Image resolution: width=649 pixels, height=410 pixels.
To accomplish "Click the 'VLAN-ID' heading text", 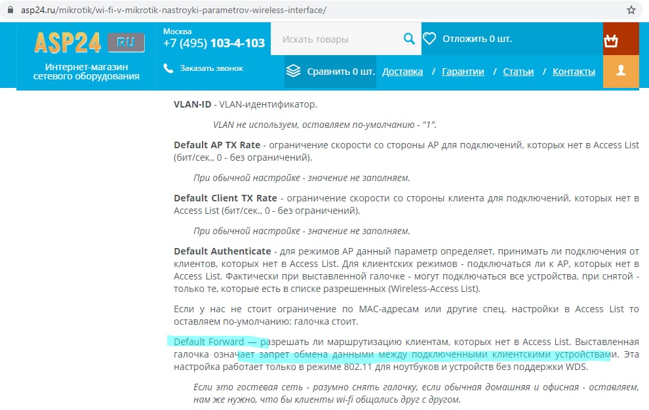I will pos(192,104).
